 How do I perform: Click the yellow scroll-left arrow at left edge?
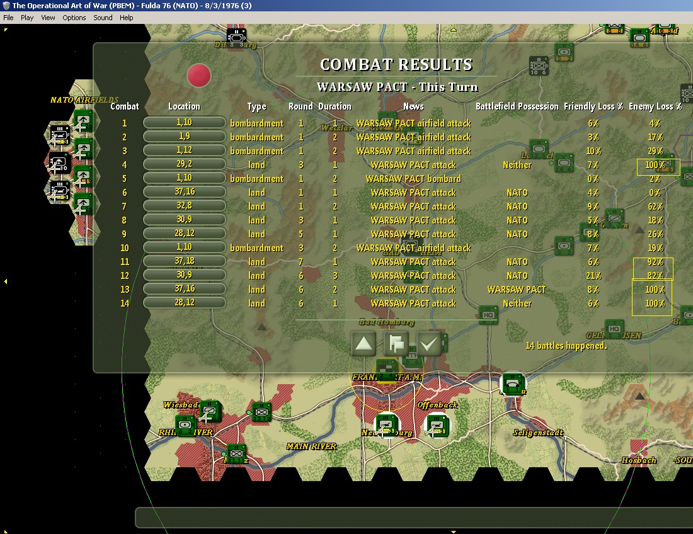[x=5, y=281]
